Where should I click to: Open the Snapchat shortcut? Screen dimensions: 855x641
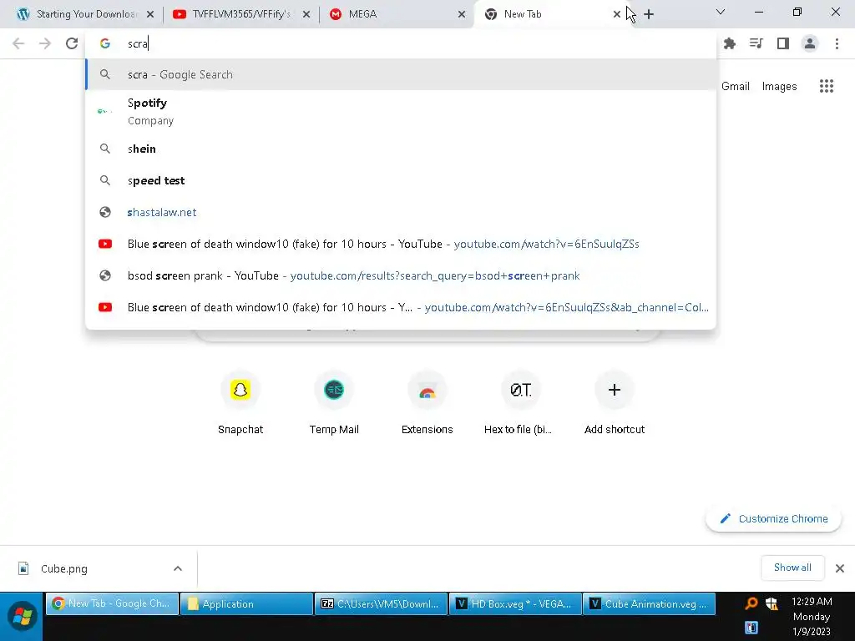click(240, 403)
